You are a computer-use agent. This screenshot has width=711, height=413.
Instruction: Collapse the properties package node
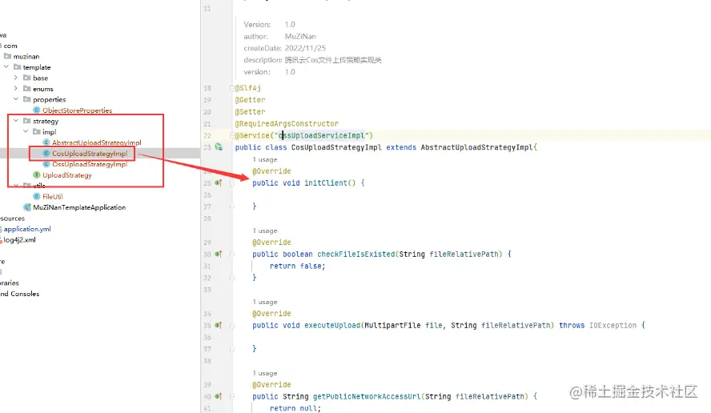click(x=16, y=98)
